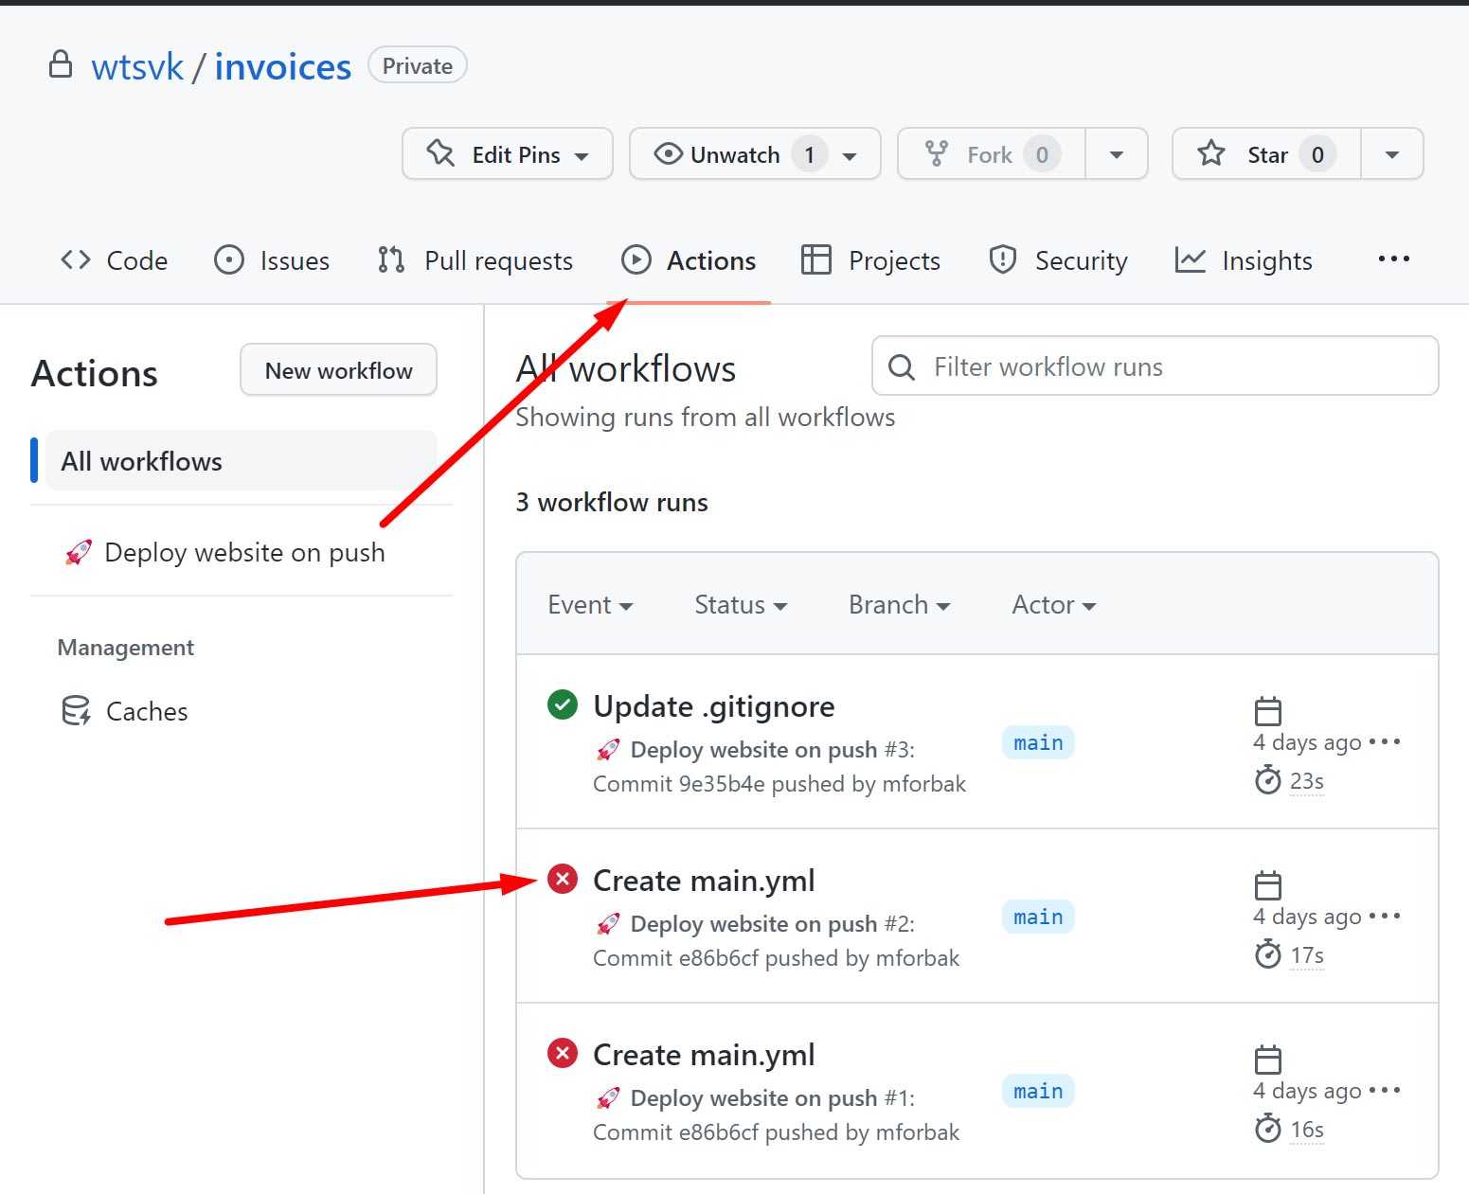Click the calendar icon on run #3
Image resolution: width=1469 pixels, height=1194 pixels.
point(1268,710)
